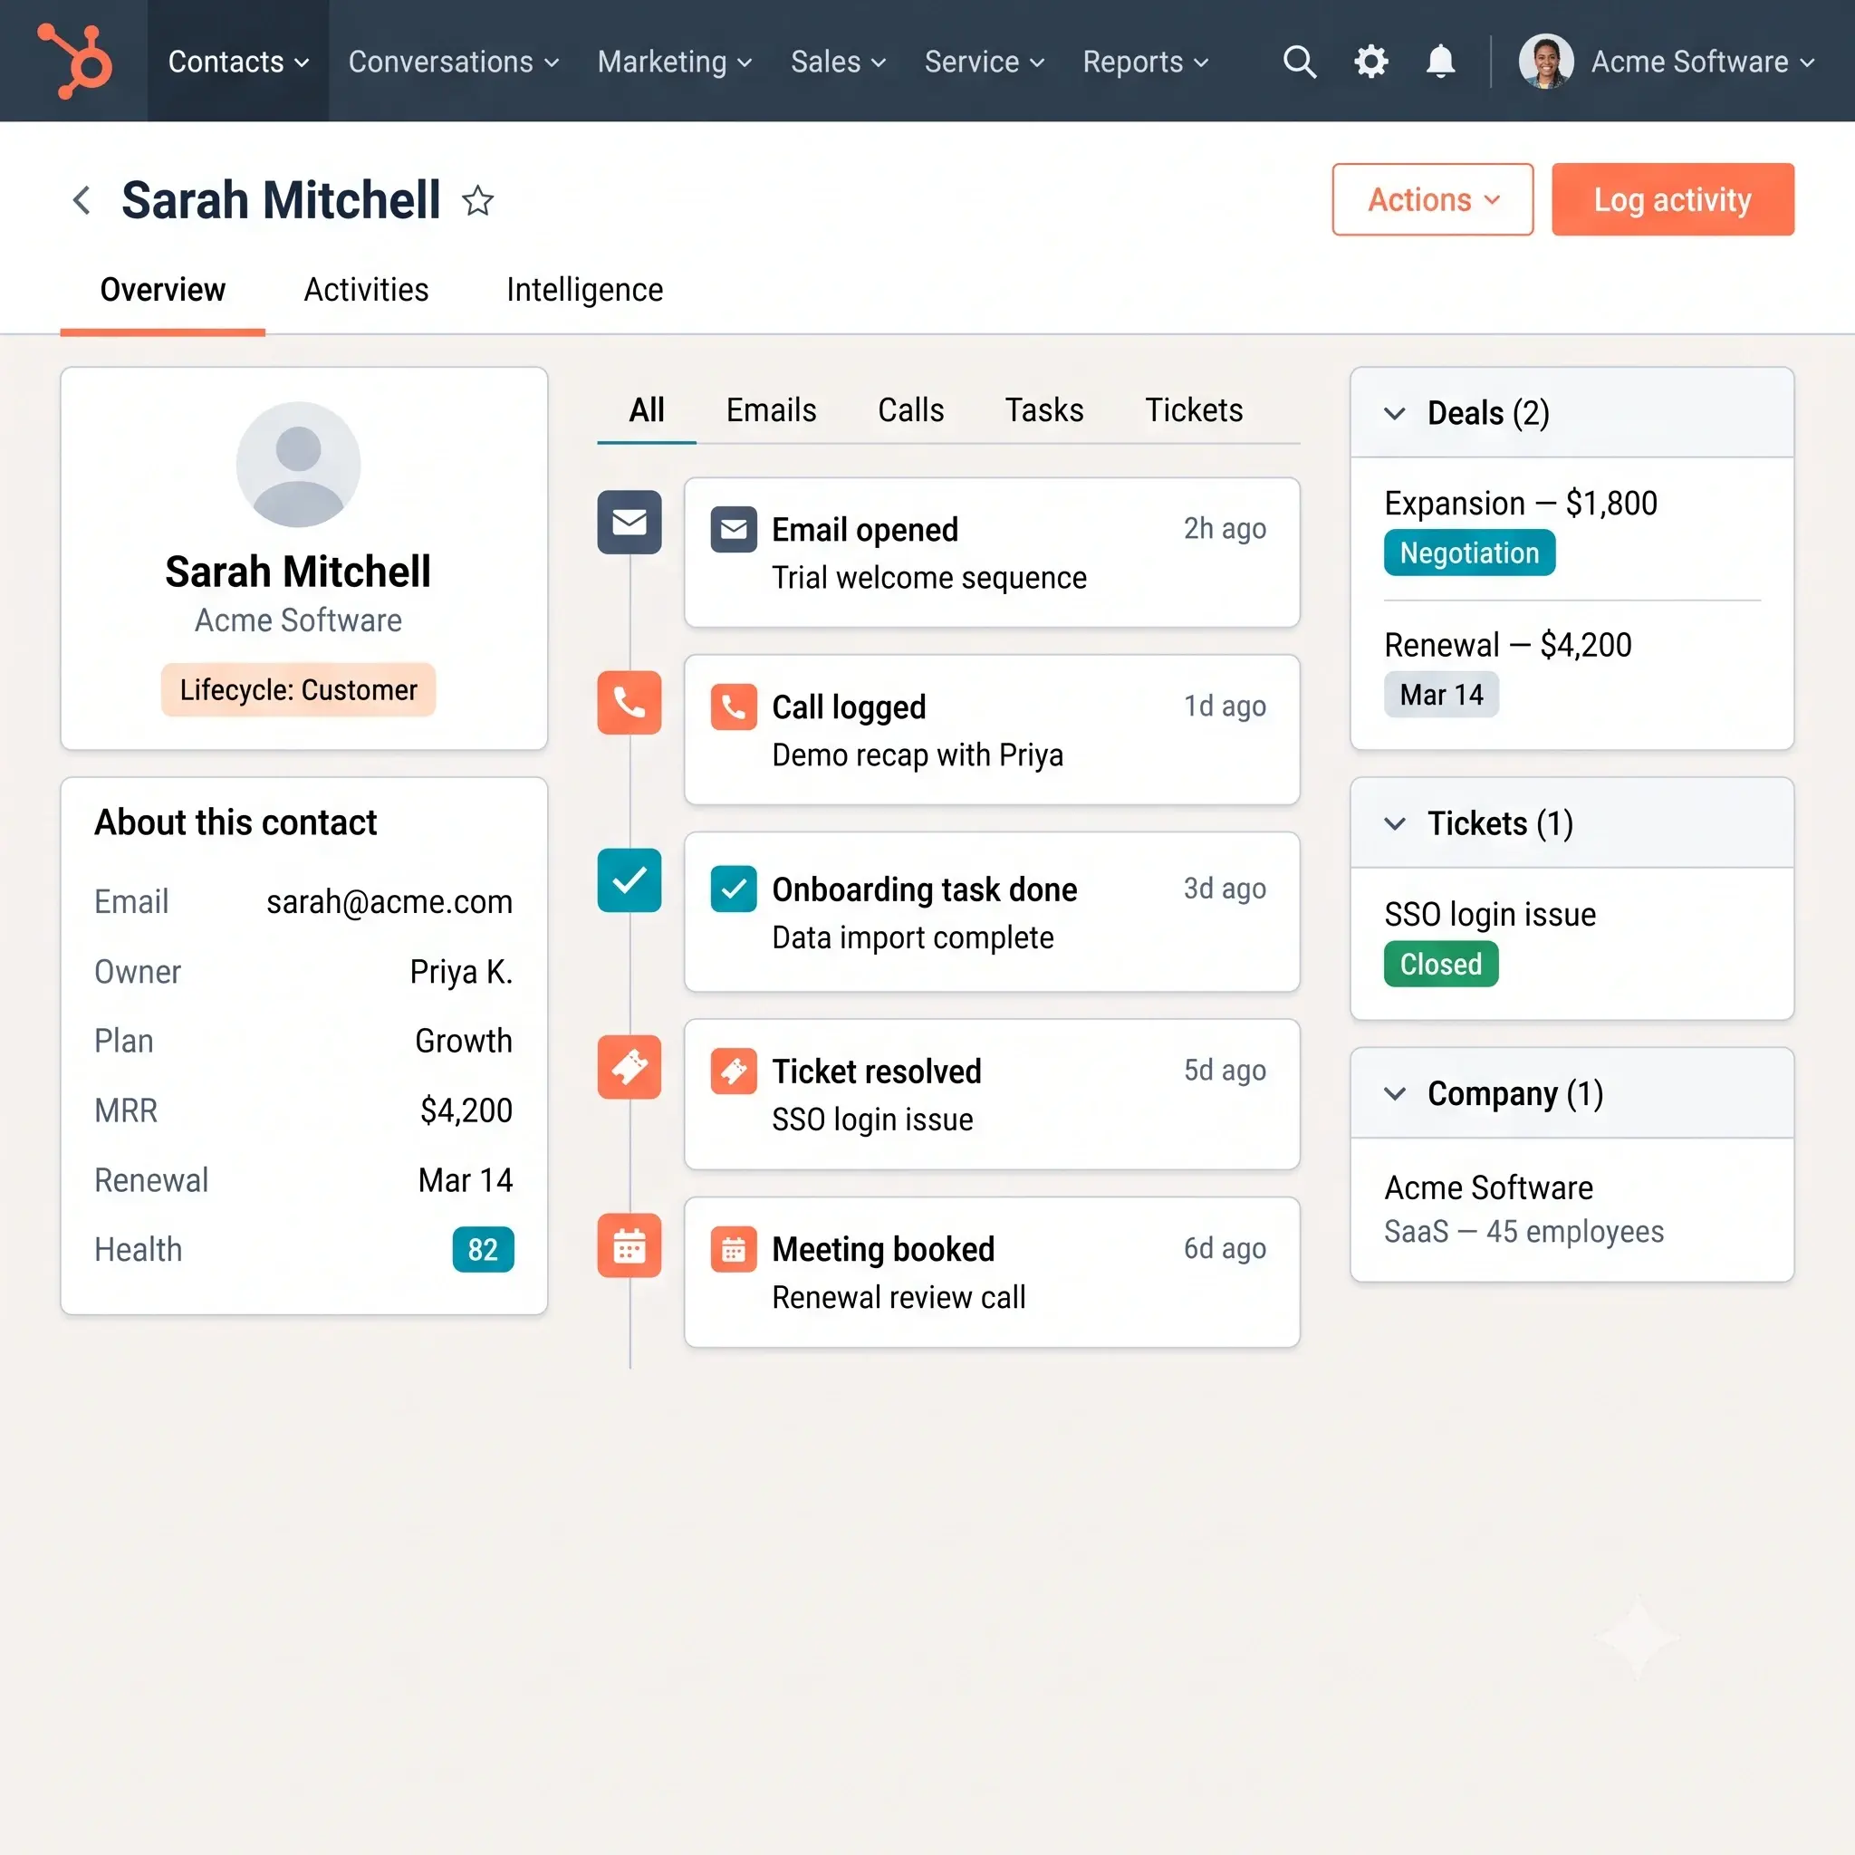
Task: Click Acme Software under Sarah Mitchell's name
Action: point(299,621)
